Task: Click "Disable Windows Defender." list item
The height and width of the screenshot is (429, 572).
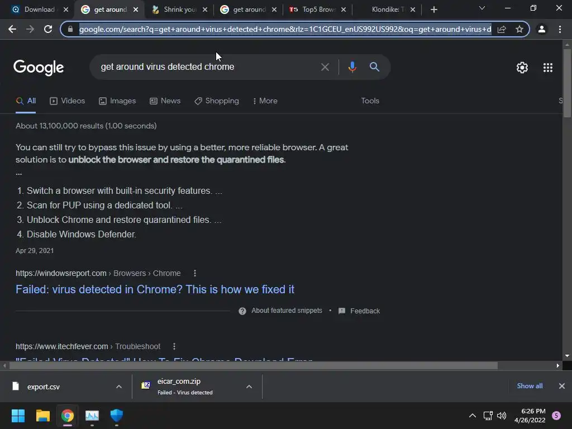Action: [x=82, y=234]
